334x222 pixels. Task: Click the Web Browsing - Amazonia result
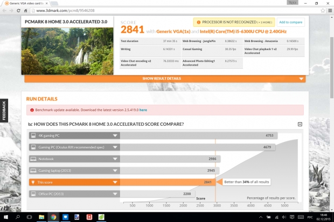point(274,41)
